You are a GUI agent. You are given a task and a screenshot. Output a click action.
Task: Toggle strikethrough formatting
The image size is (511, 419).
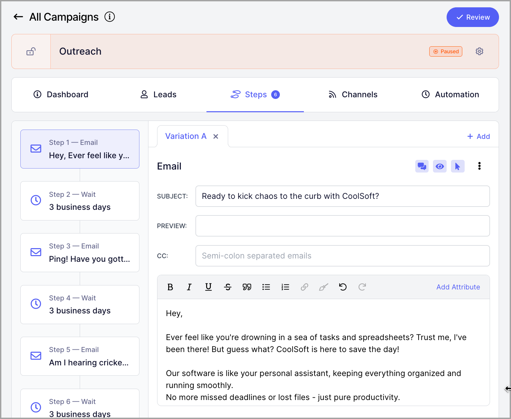228,287
